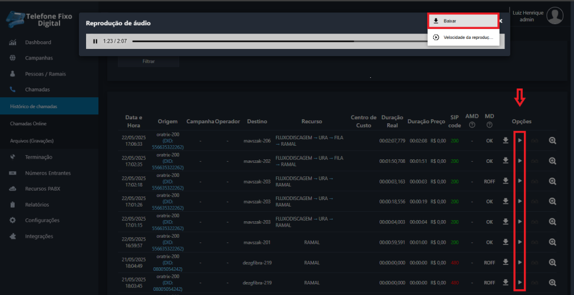574x295 pixels.
Task: Pause the audio playback
Action: pos(95,41)
